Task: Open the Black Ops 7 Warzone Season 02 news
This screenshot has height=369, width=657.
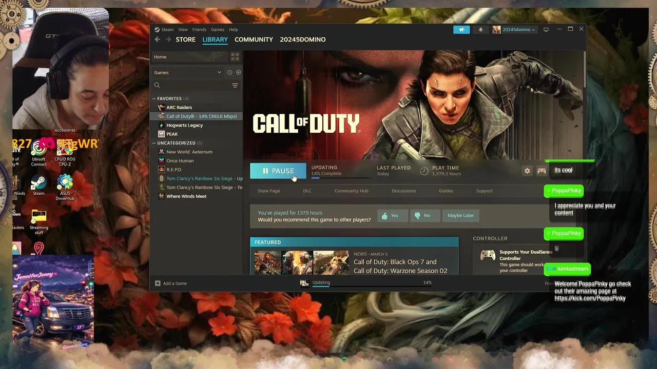Action: coord(400,266)
